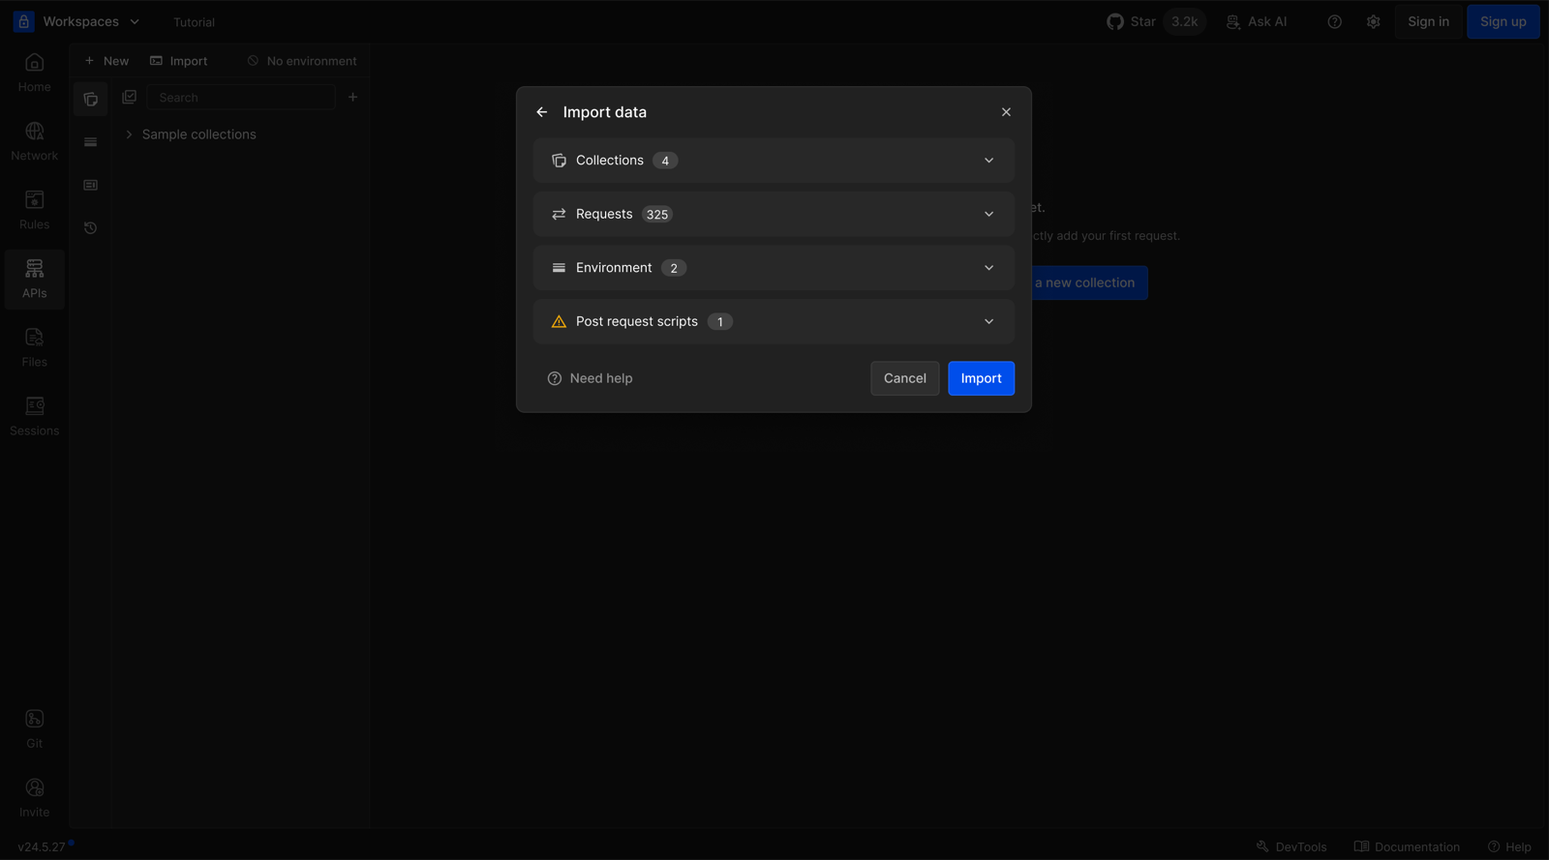Open the GitHub Star link

[1131, 21]
